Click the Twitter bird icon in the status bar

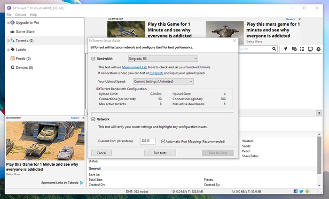pos(301,191)
